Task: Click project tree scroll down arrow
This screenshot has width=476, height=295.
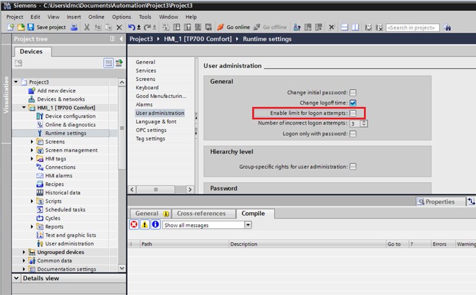Action: coord(122,268)
